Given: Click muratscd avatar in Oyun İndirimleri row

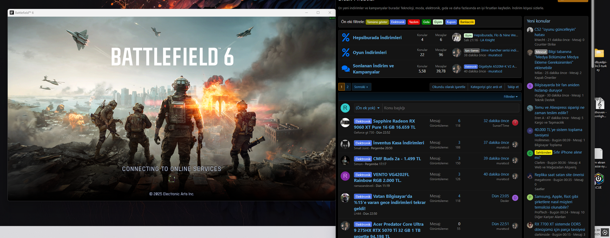Looking at the screenshot, I should 457,52.
